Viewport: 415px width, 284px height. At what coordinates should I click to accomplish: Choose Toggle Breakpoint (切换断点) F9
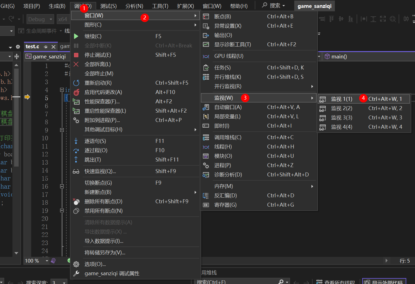pos(135,183)
